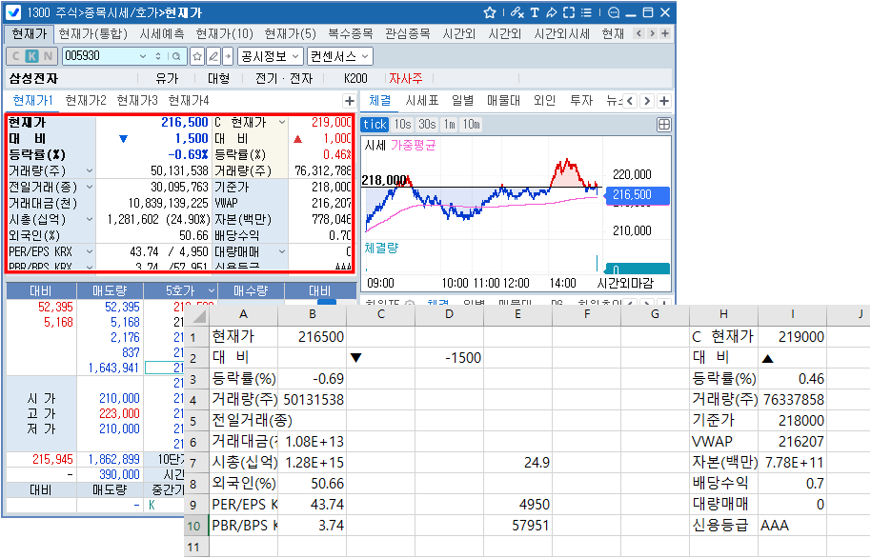Open the 일별 tab above the chart
This screenshot has width=871, height=558.
pyautogui.click(x=462, y=101)
